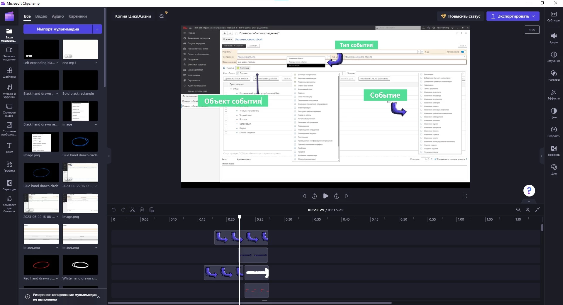Viewport: 563px width, 305px height.
Task: Open the Templates panel in sidebar
Action: coord(9,72)
